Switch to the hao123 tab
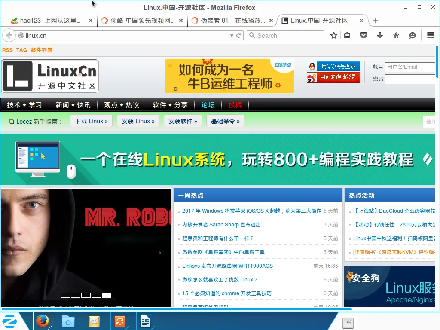 pyautogui.click(x=47, y=20)
